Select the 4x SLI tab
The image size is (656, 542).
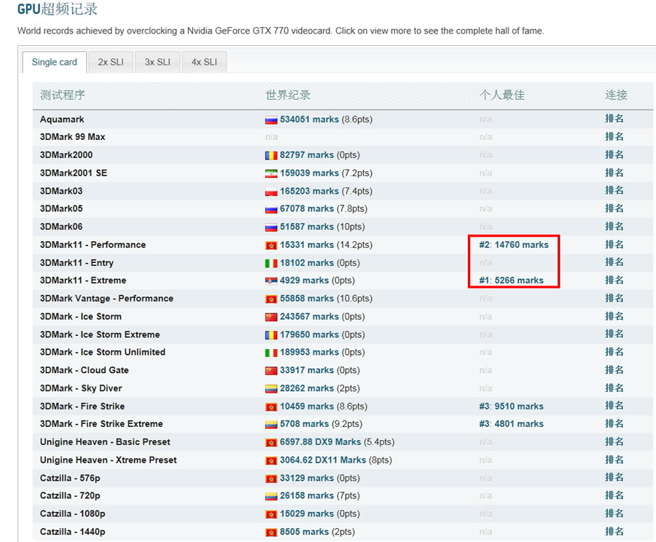coord(204,62)
